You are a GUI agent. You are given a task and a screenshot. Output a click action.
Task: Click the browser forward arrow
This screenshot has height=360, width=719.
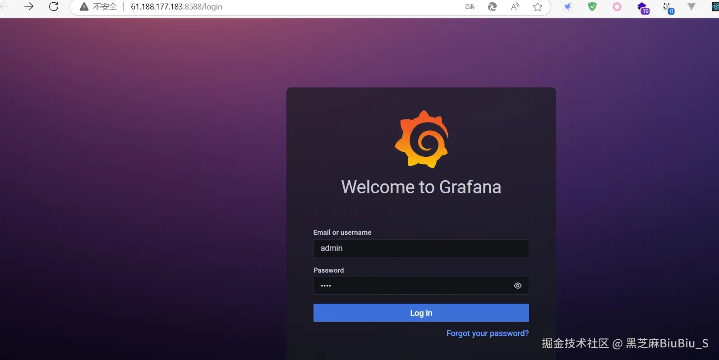[29, 7]
